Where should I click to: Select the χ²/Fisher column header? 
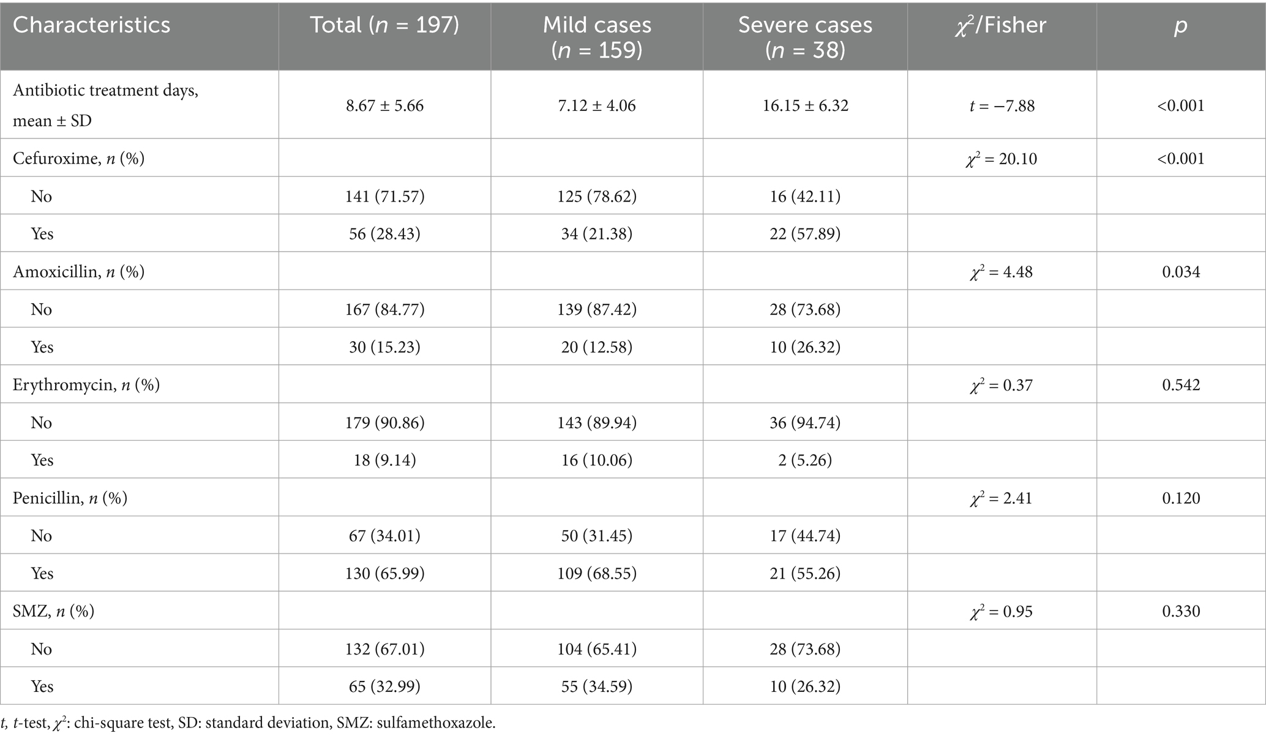tap(1001, 25)
